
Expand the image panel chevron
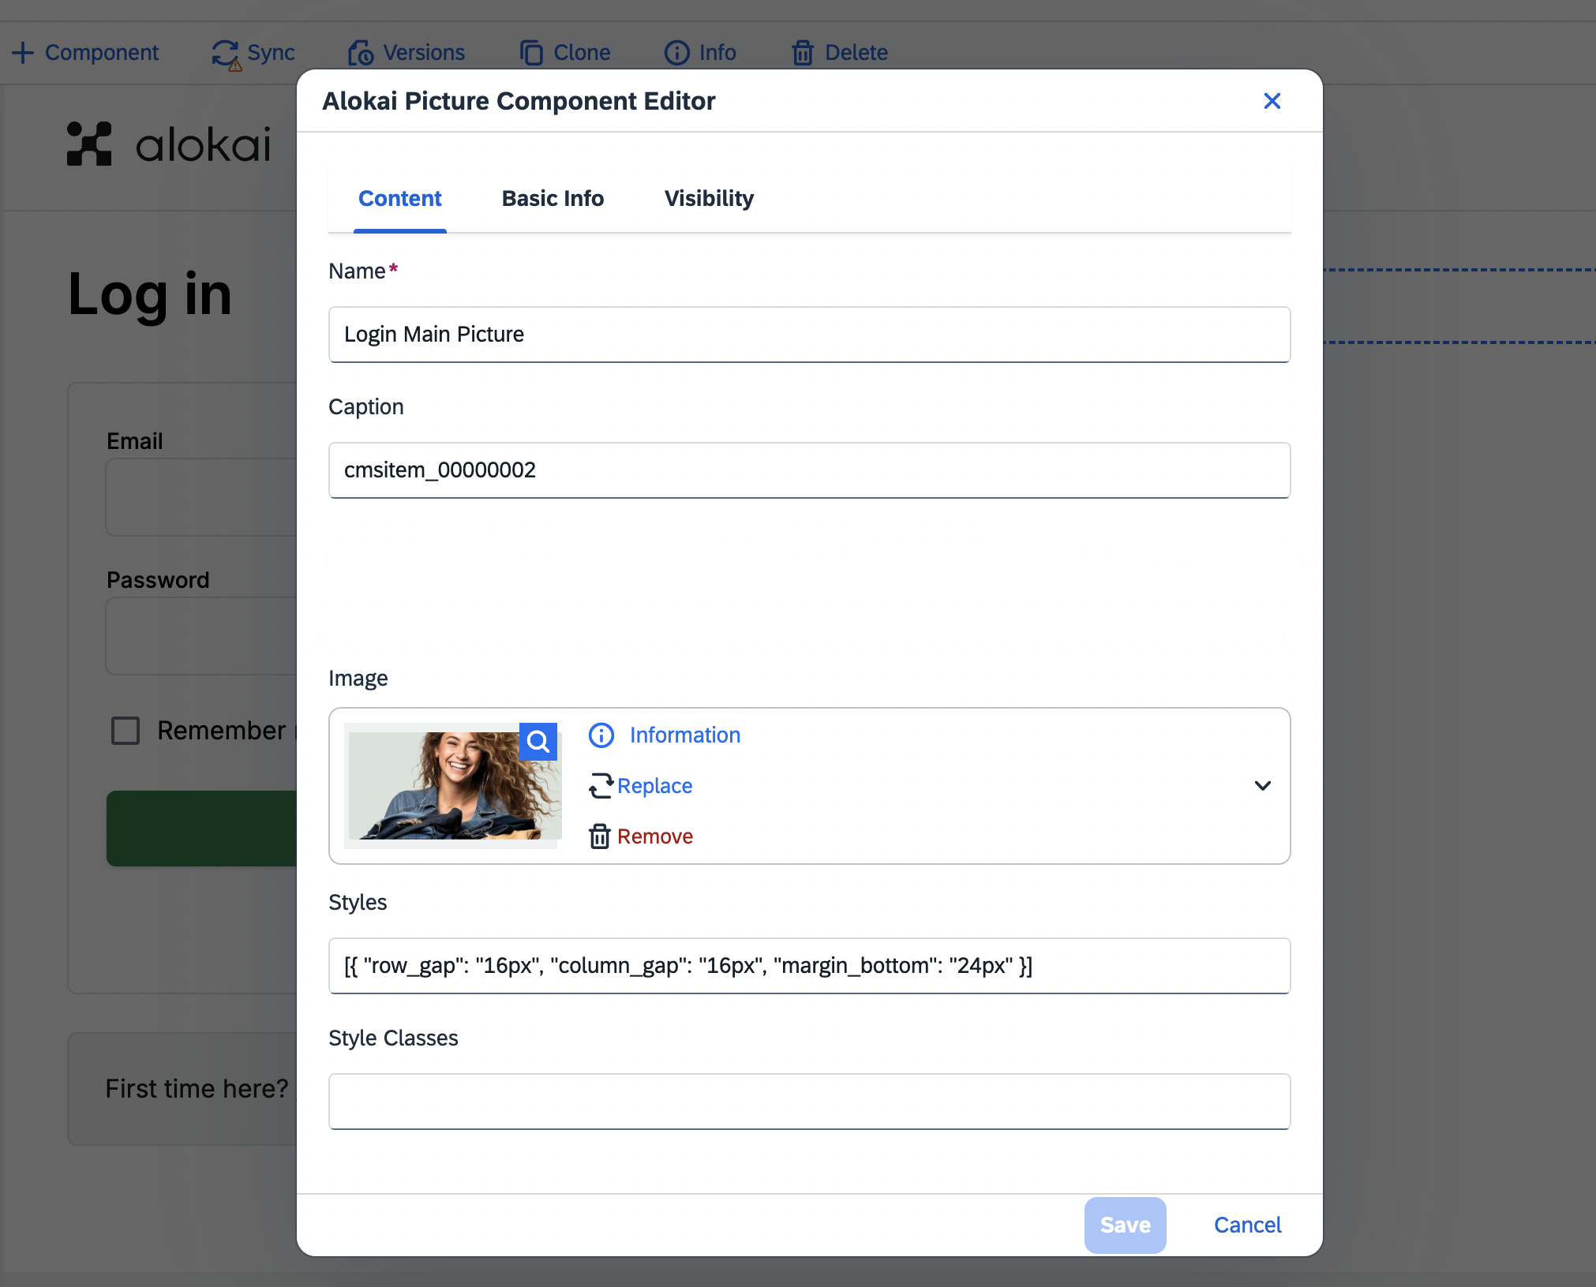[x=1262, y=786]
